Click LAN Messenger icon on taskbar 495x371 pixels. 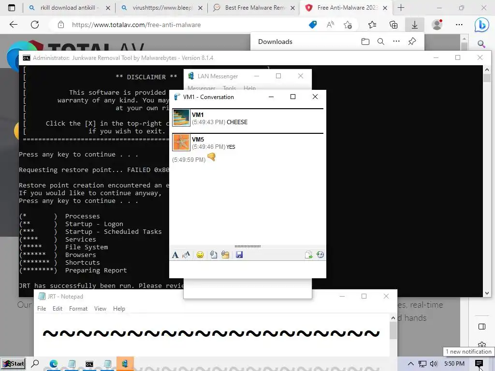(125, 364)
